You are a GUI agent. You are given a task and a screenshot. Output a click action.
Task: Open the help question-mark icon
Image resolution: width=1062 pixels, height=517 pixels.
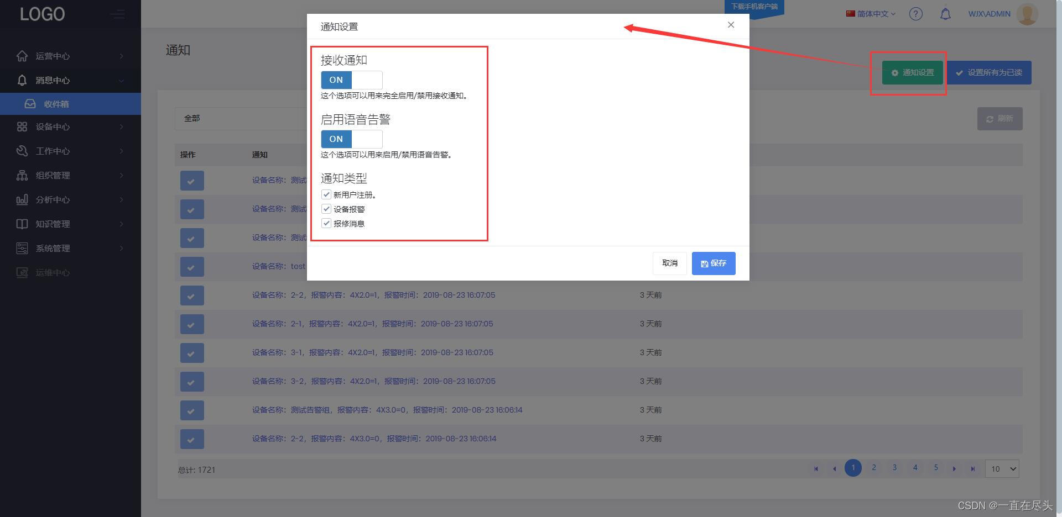point(916,14)
